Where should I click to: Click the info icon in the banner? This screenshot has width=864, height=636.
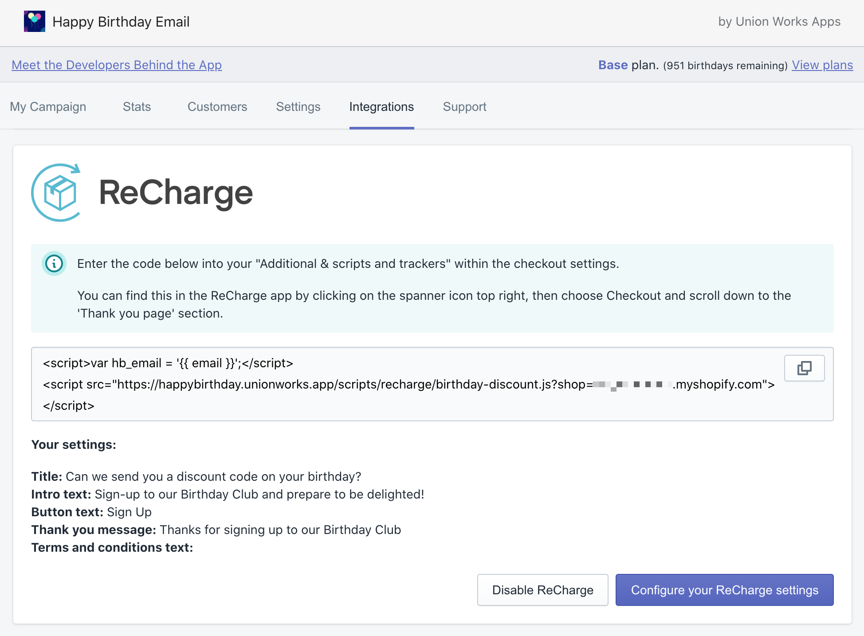click(54, 263)
